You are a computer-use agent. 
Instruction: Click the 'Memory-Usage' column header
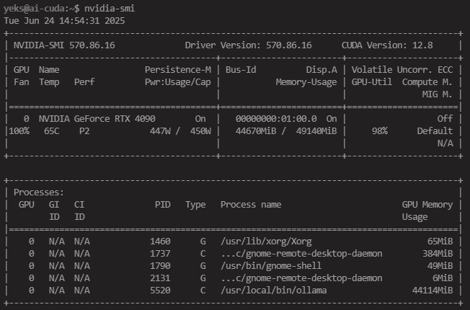(306, 82)
